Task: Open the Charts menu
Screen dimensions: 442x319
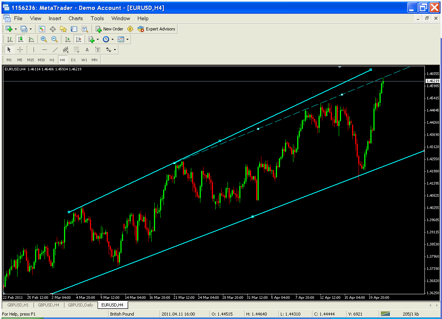Action: pos(75,18)
